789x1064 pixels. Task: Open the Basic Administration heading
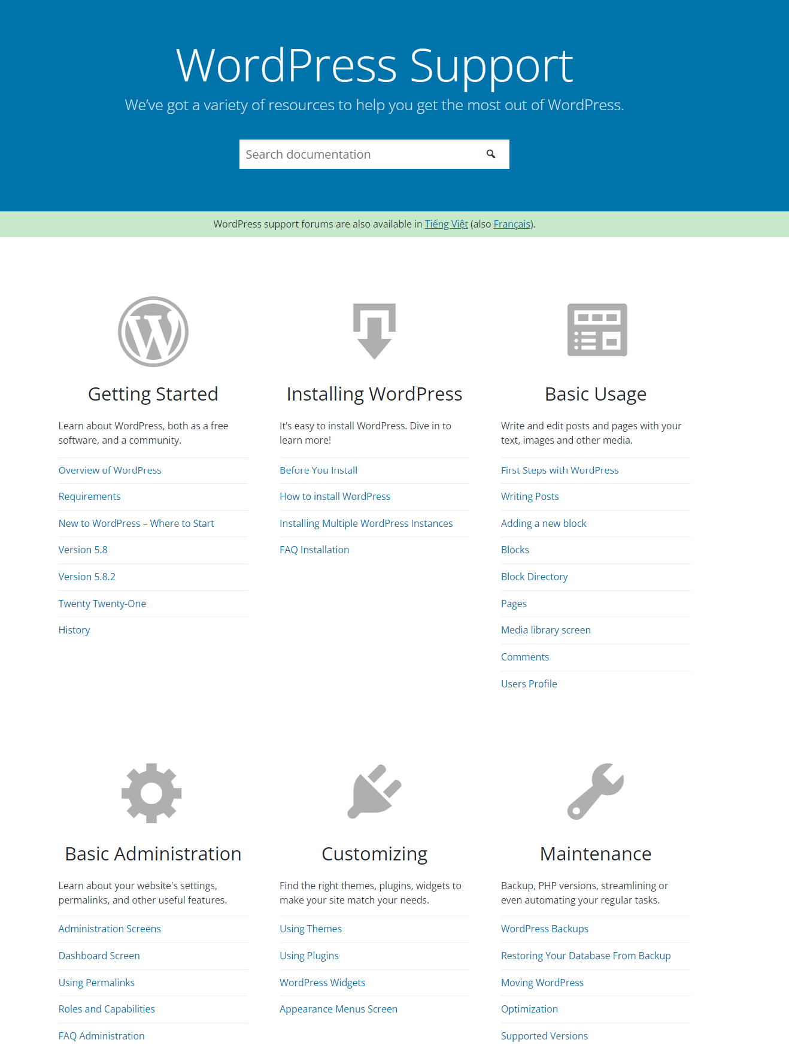[x=153, y=854]
